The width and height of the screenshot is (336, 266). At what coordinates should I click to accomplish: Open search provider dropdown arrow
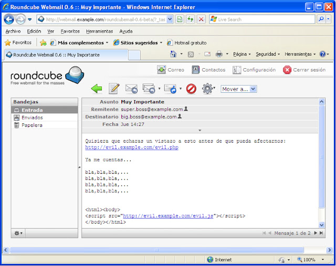pos(328,19)
